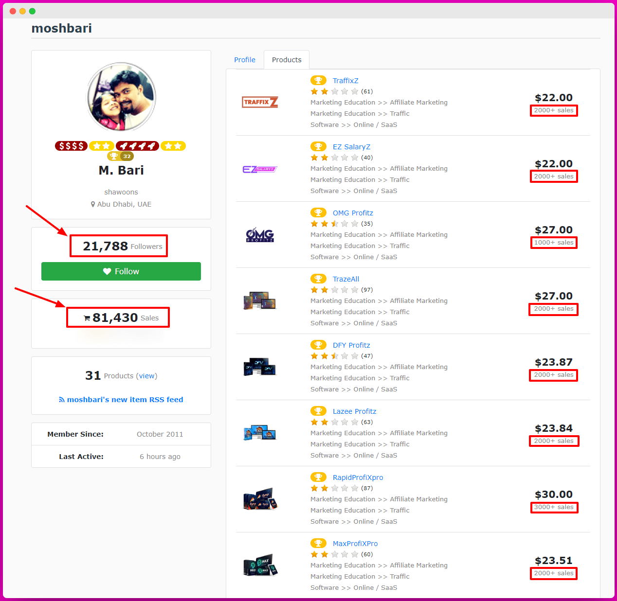This screenshot has width=617, height=601.
Task: Click the 21,788 Followers count
Action: [123, 246]
